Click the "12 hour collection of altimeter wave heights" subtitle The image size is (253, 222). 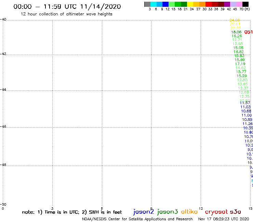pos(66,14)
